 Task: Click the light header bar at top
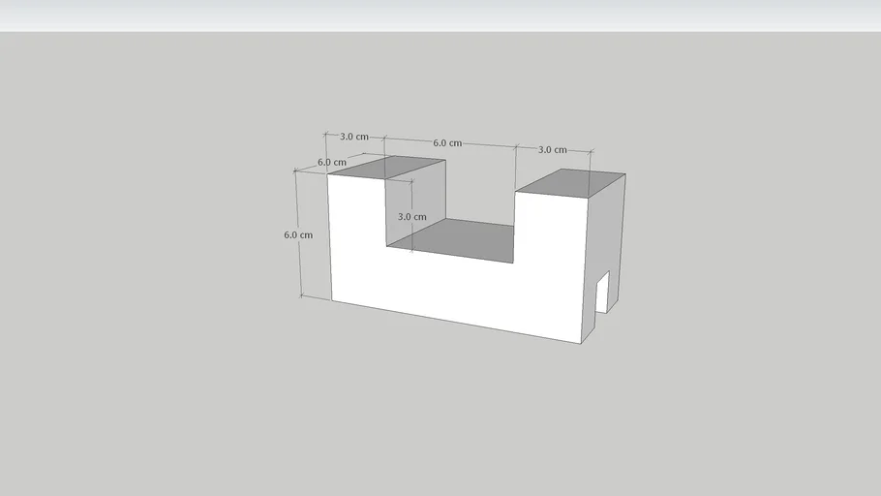(440, 15)
